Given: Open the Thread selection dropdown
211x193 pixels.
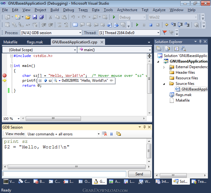Looking at the screenshot, I should tap(158, 33).
